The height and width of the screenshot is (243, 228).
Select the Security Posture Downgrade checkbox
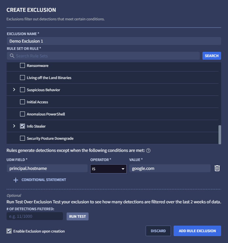coord(22,138)
